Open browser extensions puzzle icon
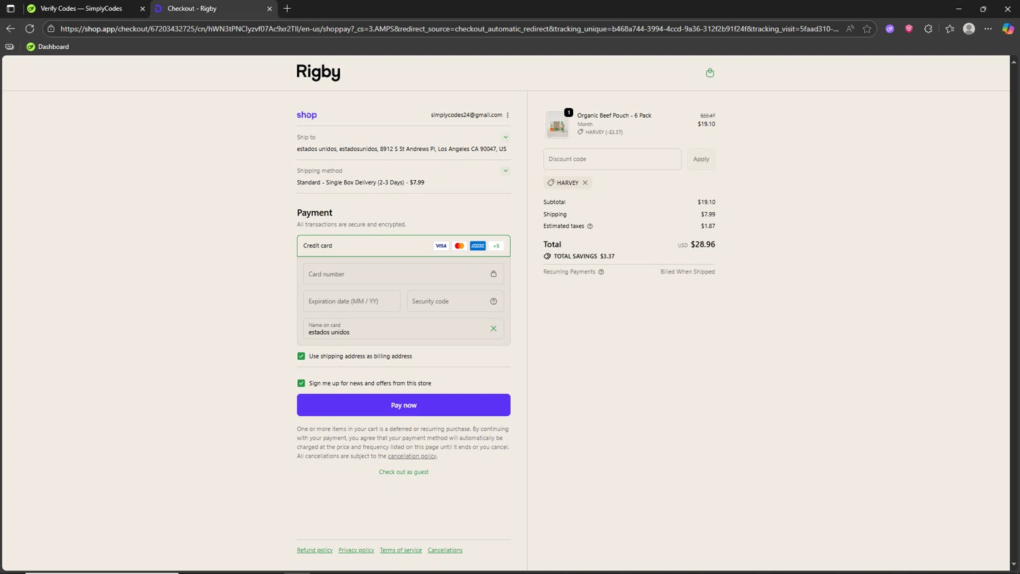This screenshot has width=1020, height=574. pyautogui.click(x=928, y=29)
